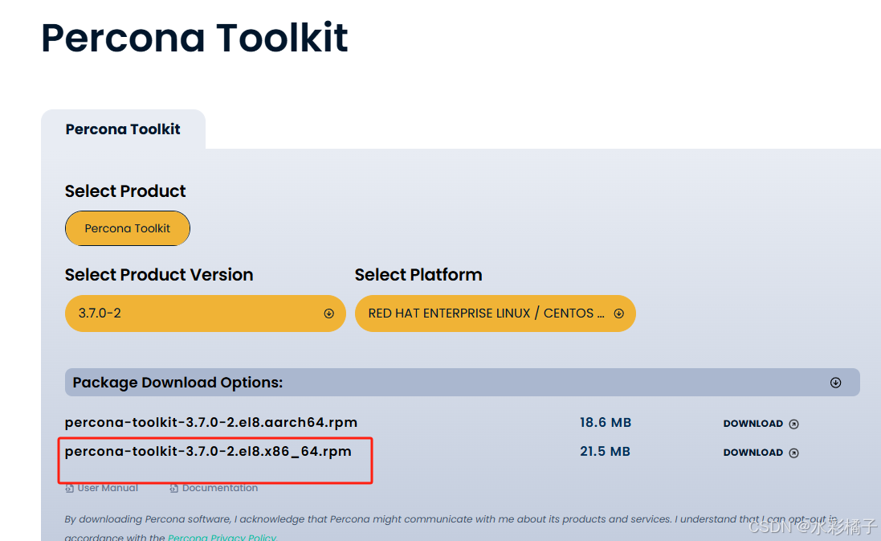Open the 3.7.0-2 product version dropdown
Image resolution: width=881 pixels, height=541 pixels.
click(205, 314)
